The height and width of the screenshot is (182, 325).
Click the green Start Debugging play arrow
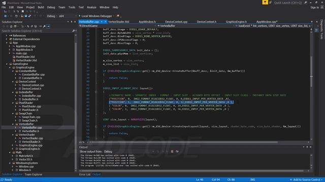point(80,16)
